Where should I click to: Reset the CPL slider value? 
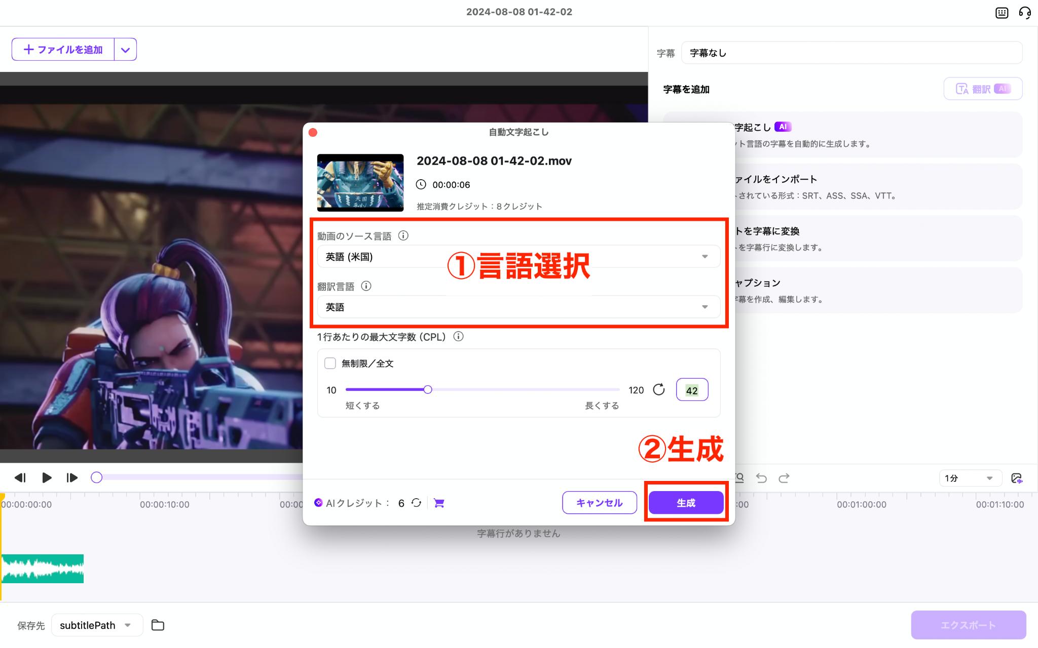[x=658, y=389]
